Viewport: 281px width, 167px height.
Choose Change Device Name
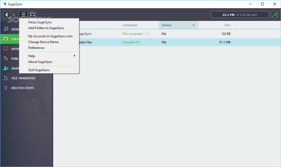pos(43,42)
